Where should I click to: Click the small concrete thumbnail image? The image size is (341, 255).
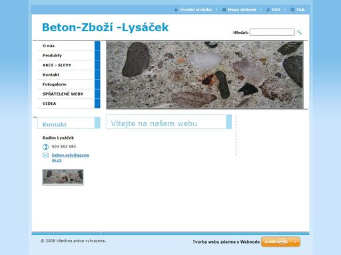[x=63, y=177]
